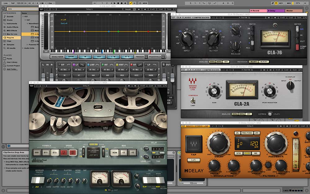Open the Max for Live category
This screenshot has width=310, height=194.
12,34
